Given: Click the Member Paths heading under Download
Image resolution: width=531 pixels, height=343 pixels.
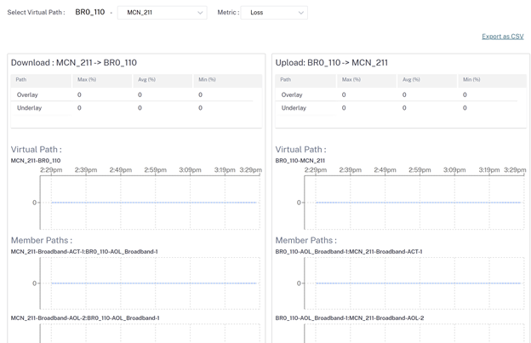Looking at the screenshot, I should 42,240.
